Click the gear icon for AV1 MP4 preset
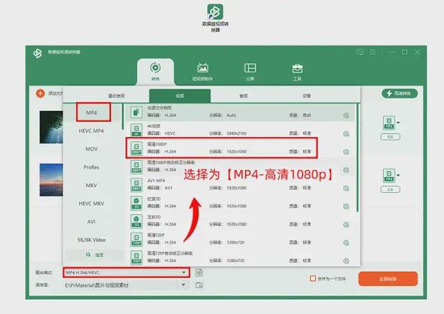 [346, 188]
